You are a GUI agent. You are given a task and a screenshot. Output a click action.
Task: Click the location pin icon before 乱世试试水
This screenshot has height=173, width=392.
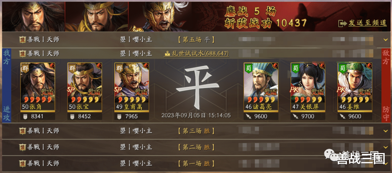click(167, 53)
